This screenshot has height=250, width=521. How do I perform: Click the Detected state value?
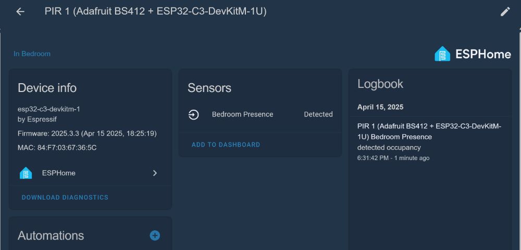(x=318, y=114)
